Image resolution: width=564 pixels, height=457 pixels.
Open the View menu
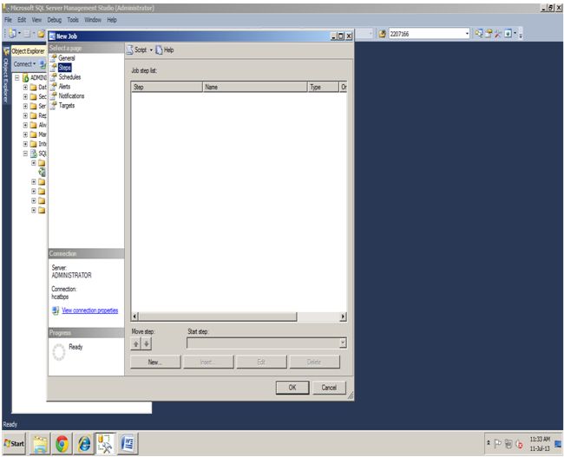[36, 20]
